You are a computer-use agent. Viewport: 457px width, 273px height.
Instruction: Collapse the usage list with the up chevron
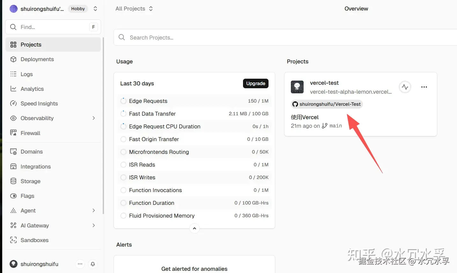click(195, 228)
